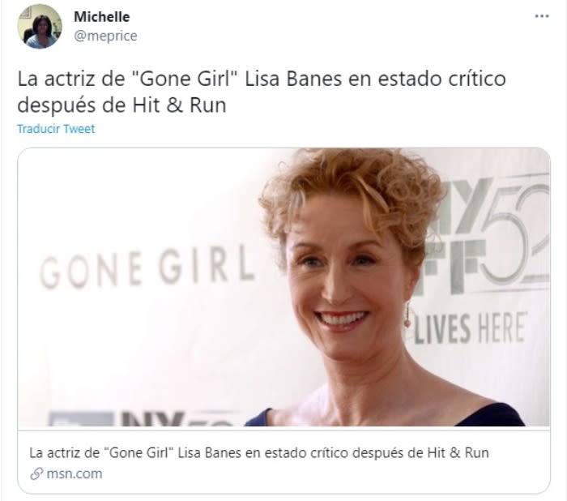Open the @meprice handle link
The width and height of the screenshot is (567, 501).
point(105,36)
